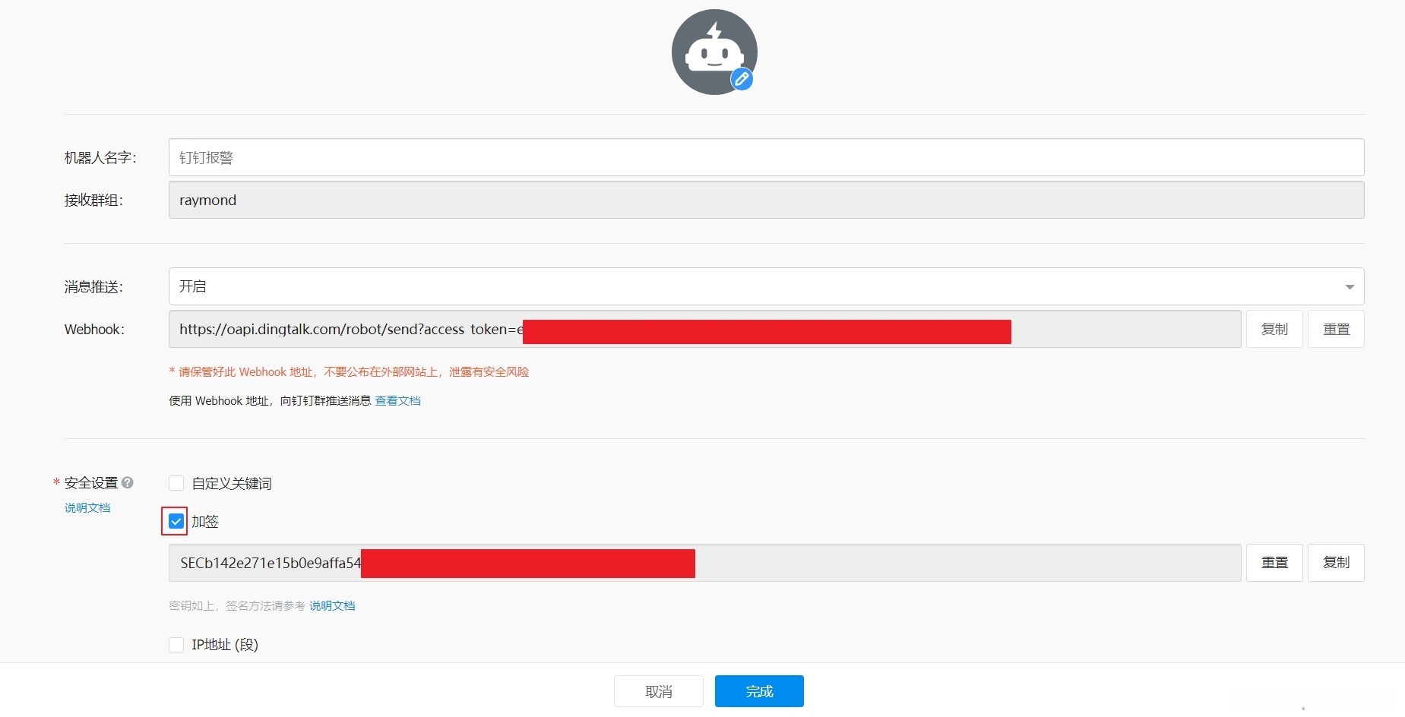This screenshot has width=1405, height=717.
Task: Click the red Webhook warning text
Action: tap(349, 372)
